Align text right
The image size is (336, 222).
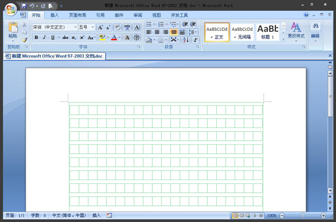165,32
